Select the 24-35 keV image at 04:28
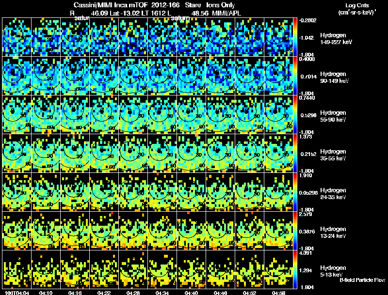388x295 pixels. tap(133, 192)
